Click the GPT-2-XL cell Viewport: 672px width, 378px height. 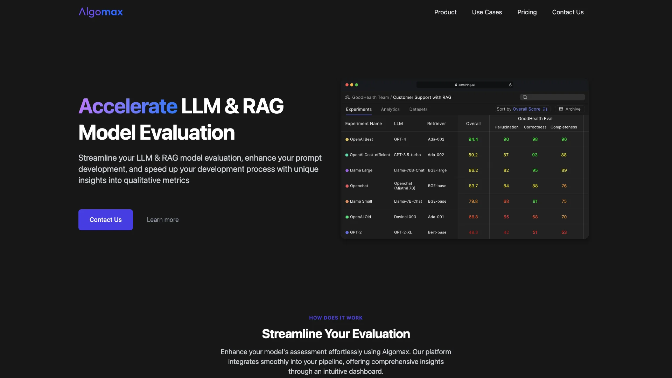(x=403, y=232)
